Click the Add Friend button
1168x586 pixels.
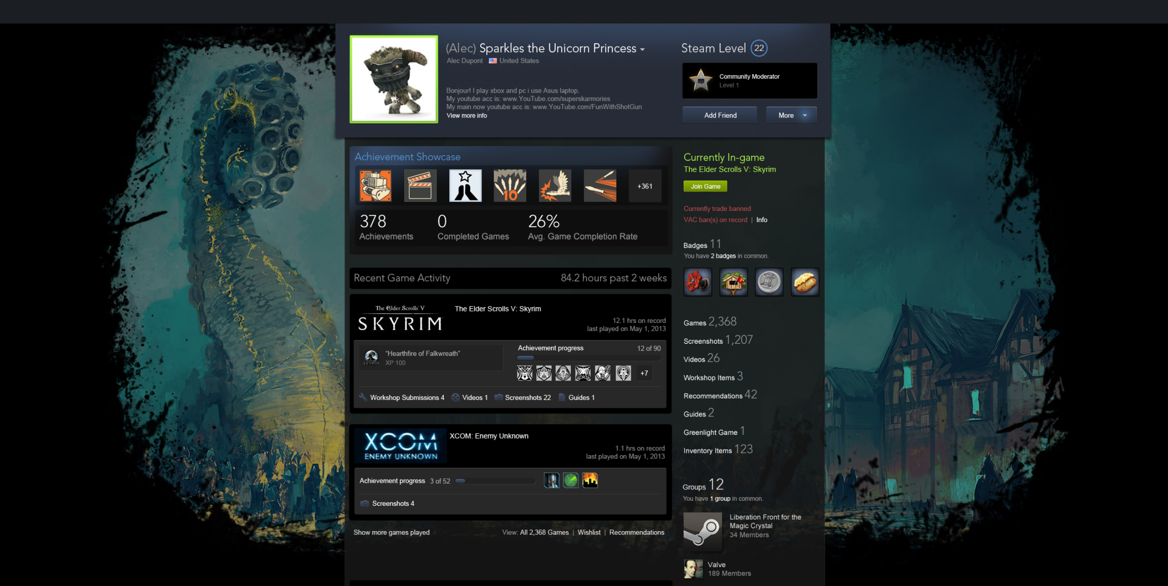(720, 115)
